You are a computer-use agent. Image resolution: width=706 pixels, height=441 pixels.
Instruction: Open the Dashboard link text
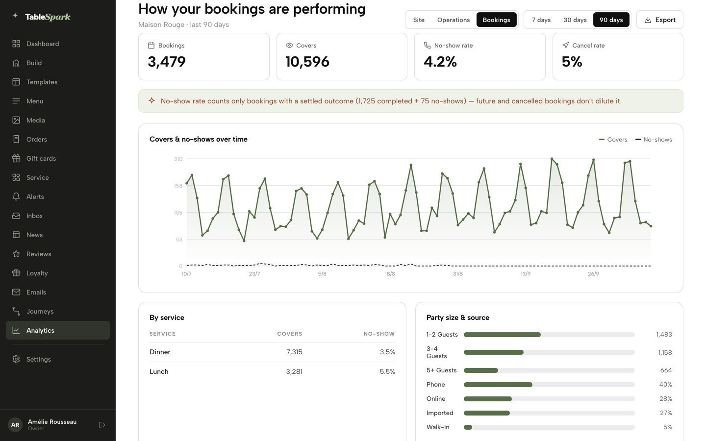click(43, 44)
